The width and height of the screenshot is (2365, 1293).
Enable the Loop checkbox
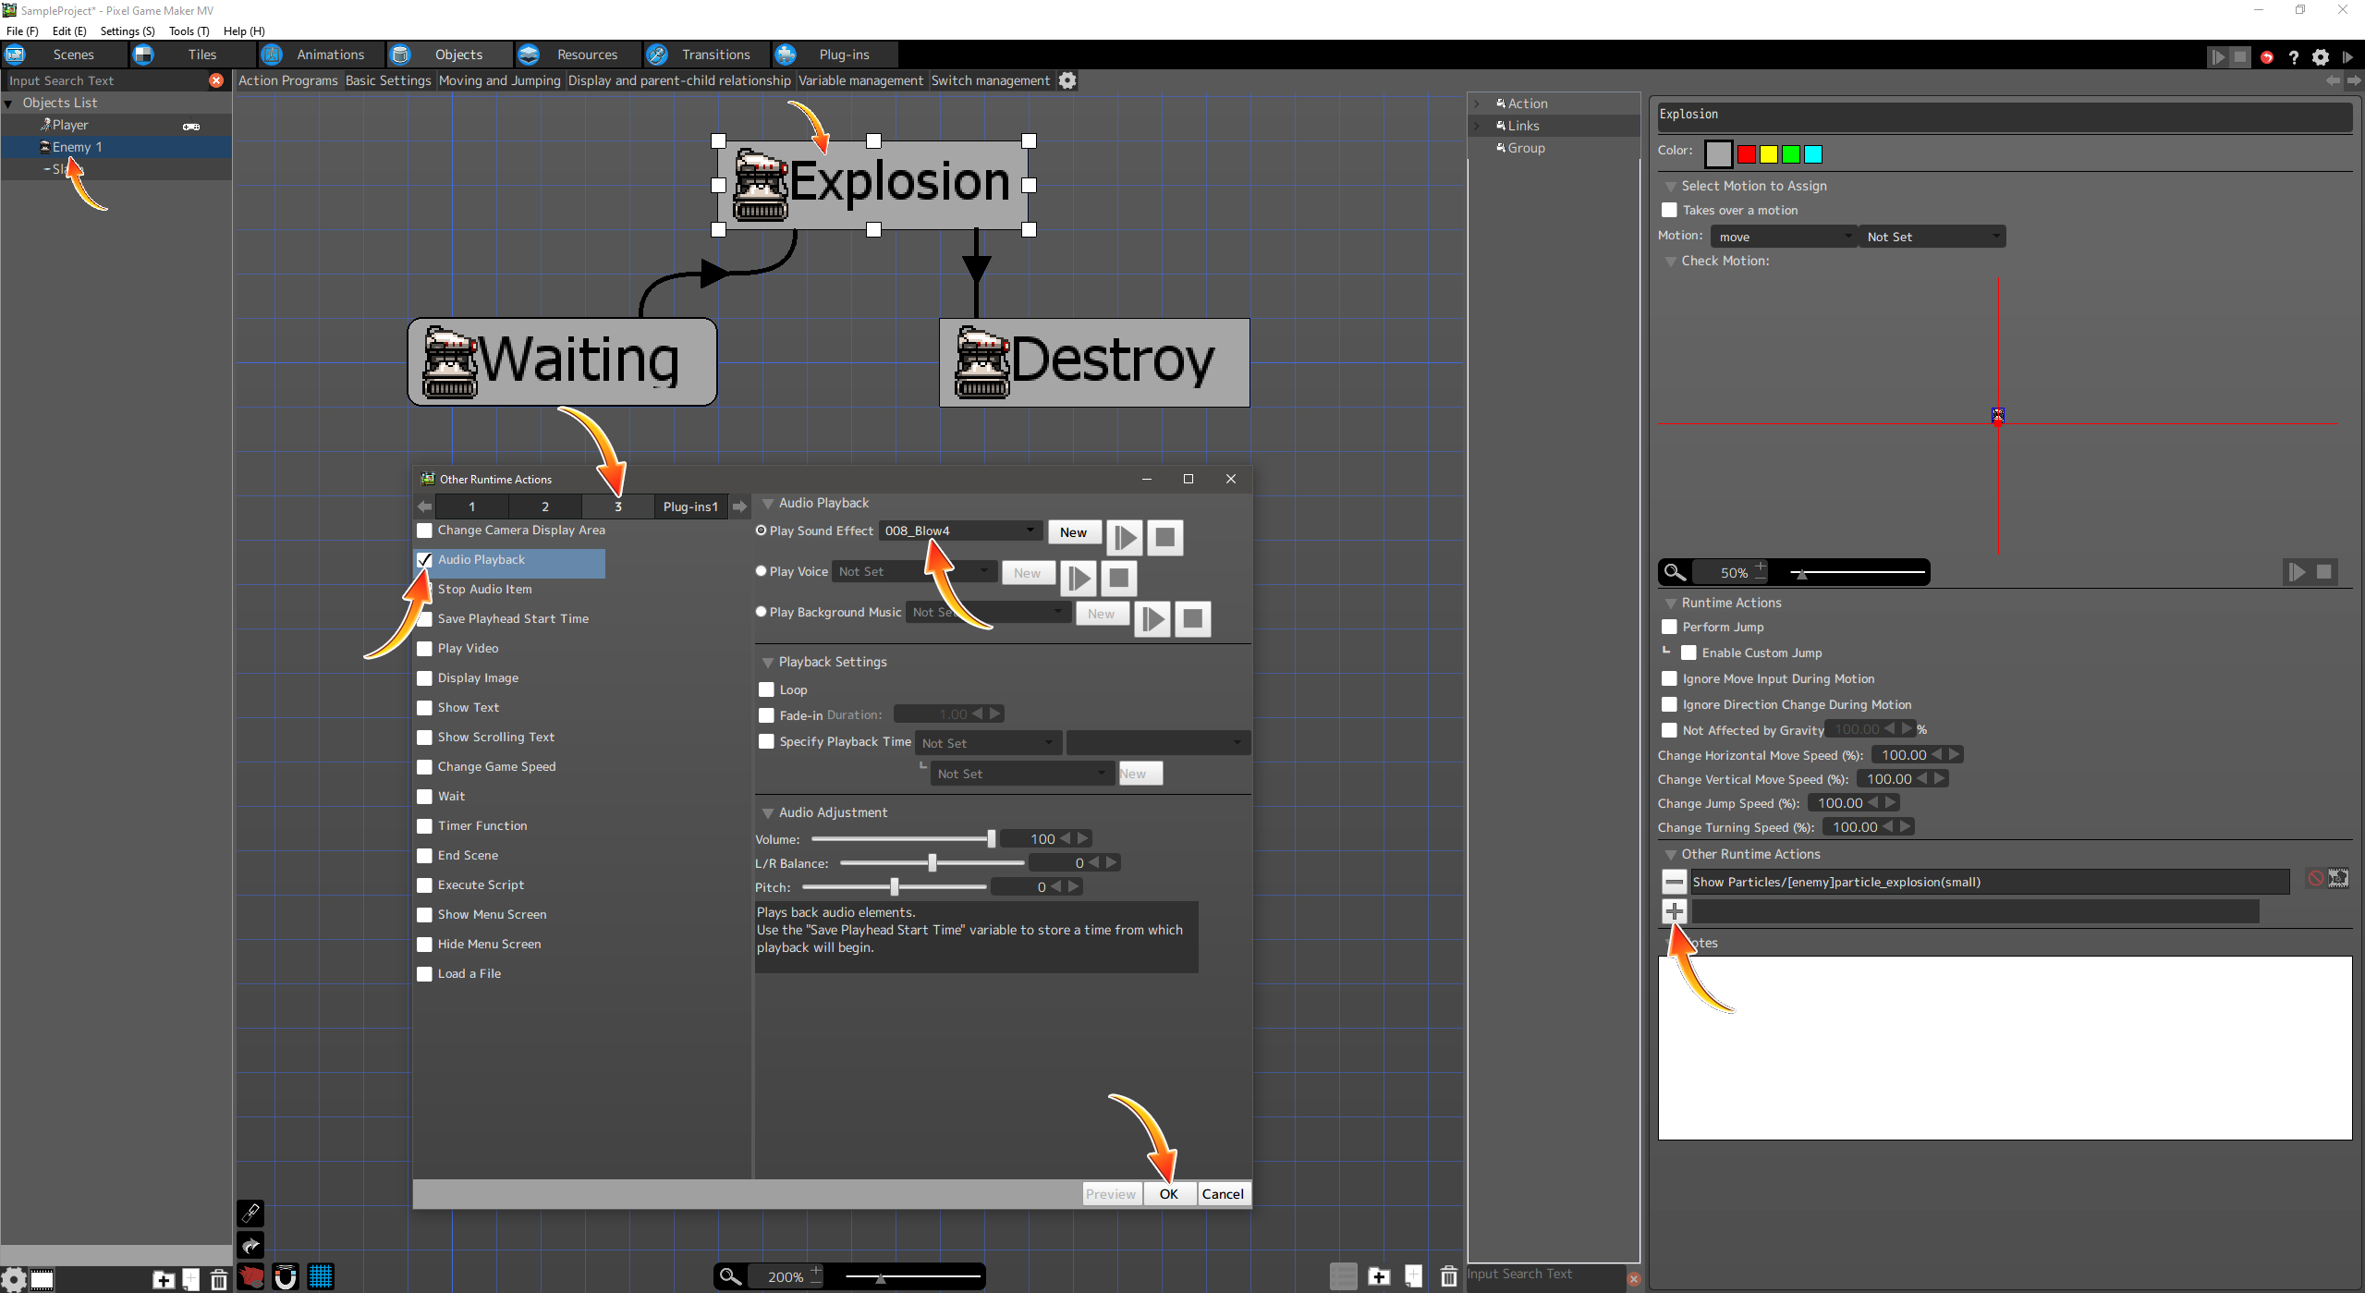click(766, 689)
